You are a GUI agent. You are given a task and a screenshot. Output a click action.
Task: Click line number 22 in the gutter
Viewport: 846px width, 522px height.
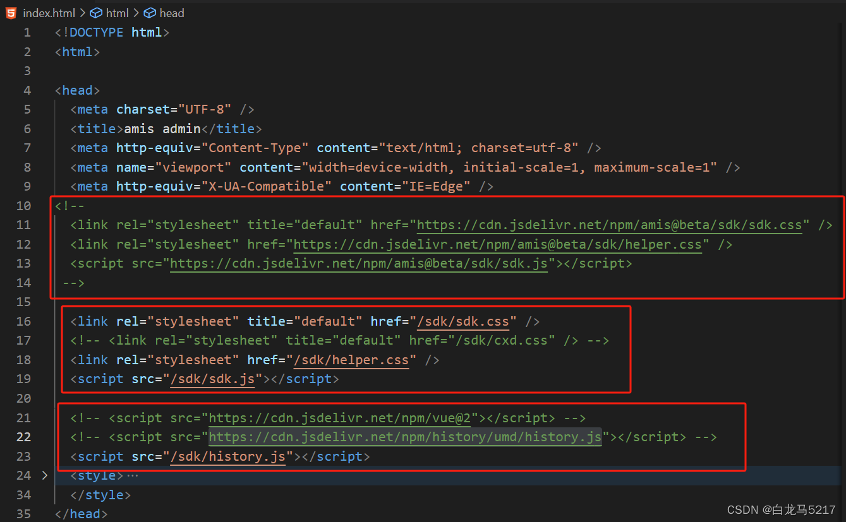23,437
